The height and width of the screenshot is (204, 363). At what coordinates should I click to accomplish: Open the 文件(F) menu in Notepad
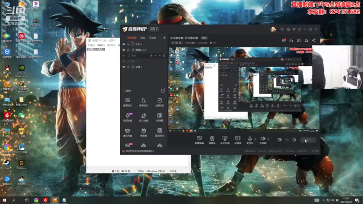[x=91, y=45]
